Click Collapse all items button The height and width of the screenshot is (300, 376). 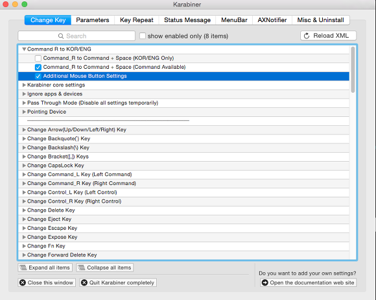pos(105,268)
